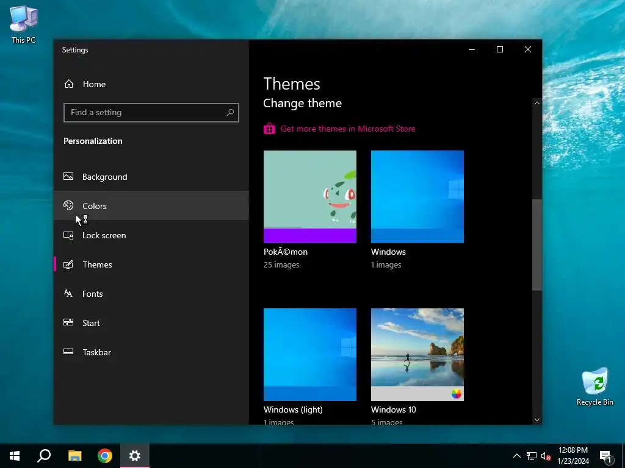The width and height of the screenshot is (625, 468).
Task: Select the Recycle Bin desktop icon
Action: click(594, 386)
